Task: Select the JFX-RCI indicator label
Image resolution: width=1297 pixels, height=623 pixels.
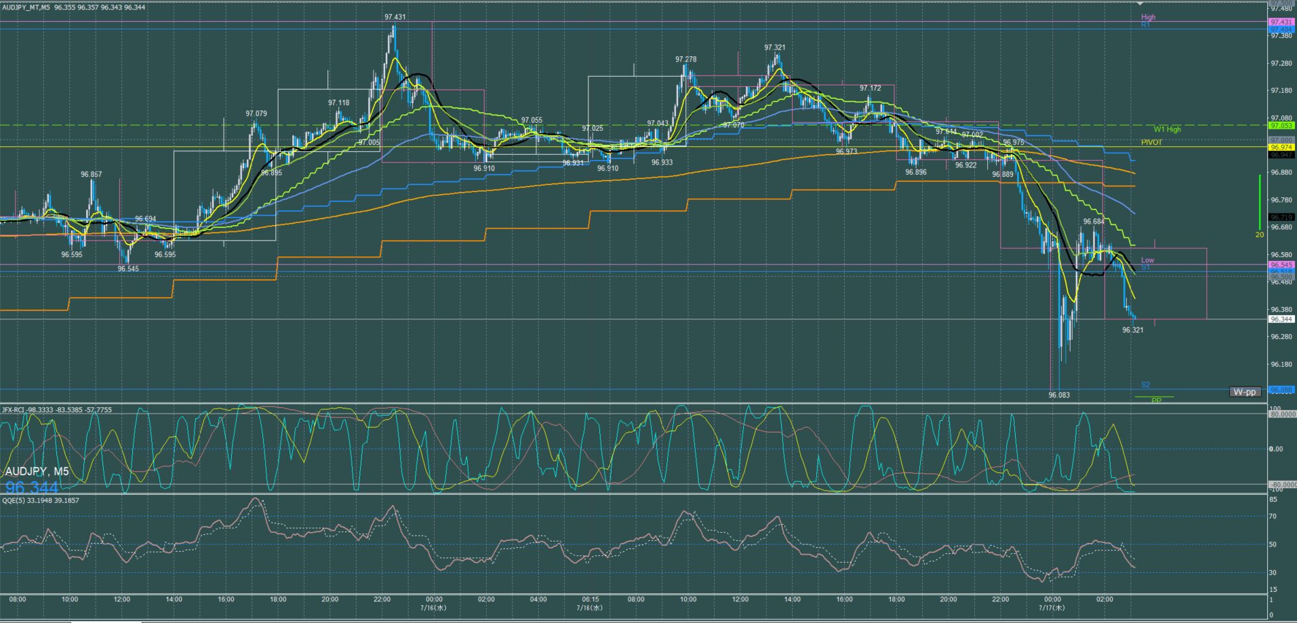Action: point(14,409)
